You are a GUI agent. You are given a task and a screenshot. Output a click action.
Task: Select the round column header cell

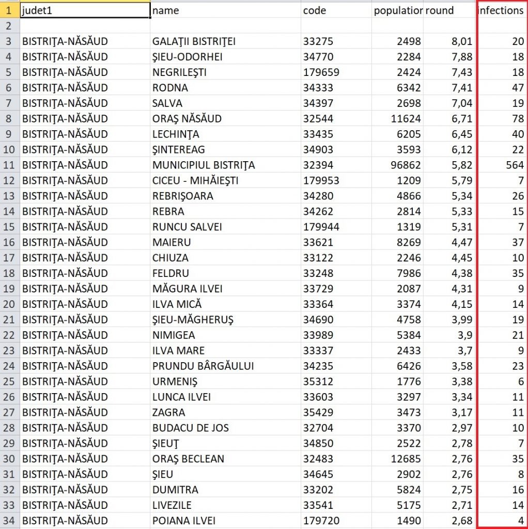click(448, 10)
